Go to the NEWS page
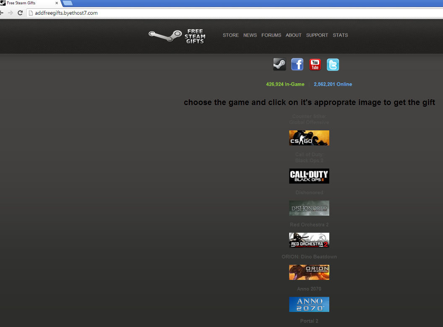The image size is (443, 327). pos(250,35)
